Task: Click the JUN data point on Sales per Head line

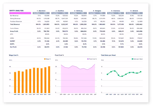Action: pyautogui.click(x=115, y=71)
